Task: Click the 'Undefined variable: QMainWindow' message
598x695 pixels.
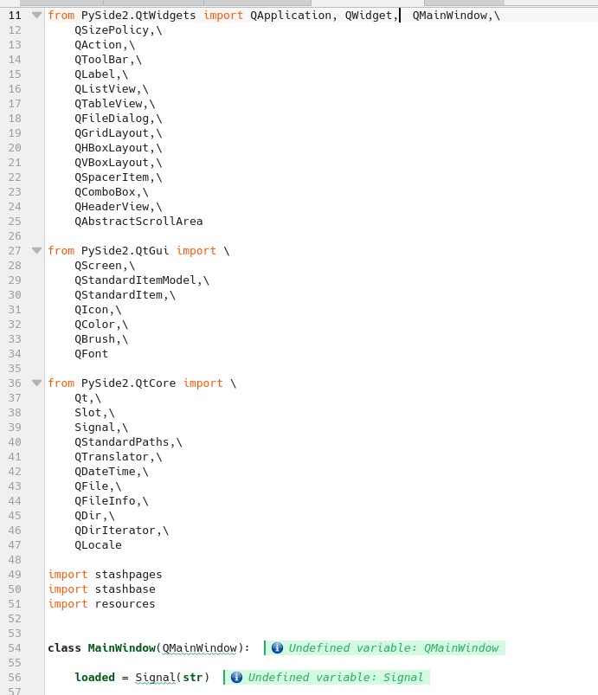Action: 394,648
